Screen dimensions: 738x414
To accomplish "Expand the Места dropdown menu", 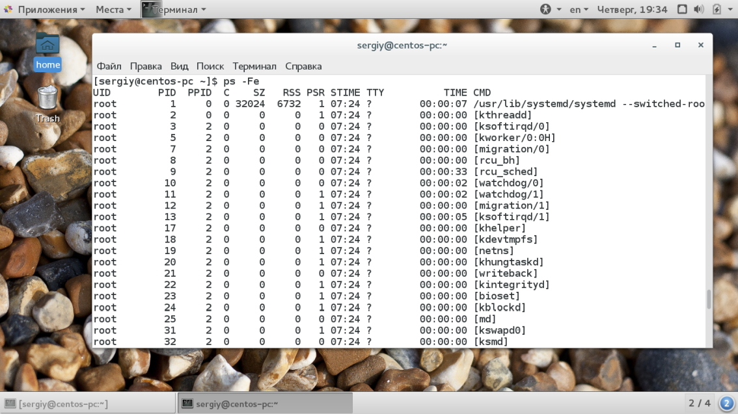I will coord(113,10).
